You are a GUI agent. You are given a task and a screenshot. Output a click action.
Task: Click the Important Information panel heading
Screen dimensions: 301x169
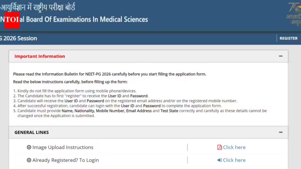click(40, 56)
